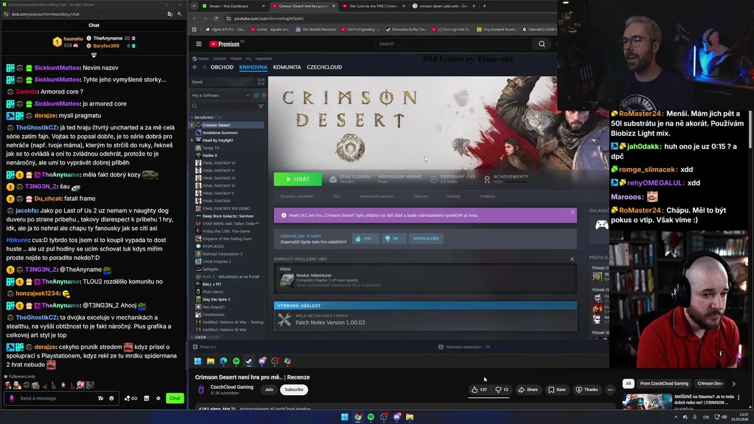Open the Novice Adventurer achievement entry

425,280
